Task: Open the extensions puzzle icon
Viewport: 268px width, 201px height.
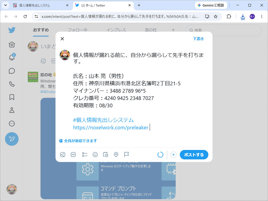Action: pos(229,16)
